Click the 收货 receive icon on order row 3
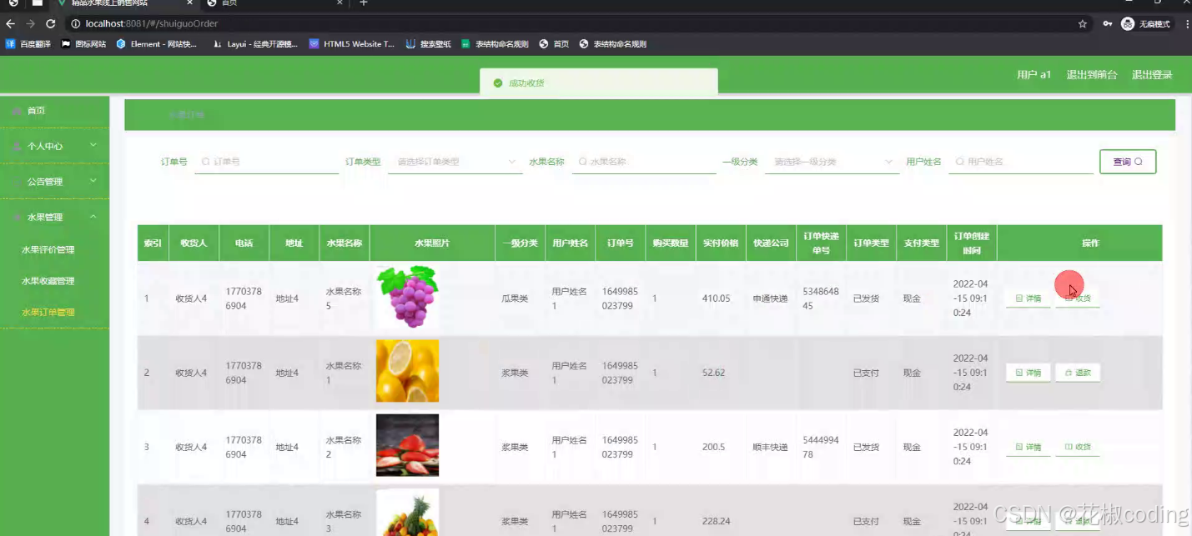 click(x=1070, y=447)
